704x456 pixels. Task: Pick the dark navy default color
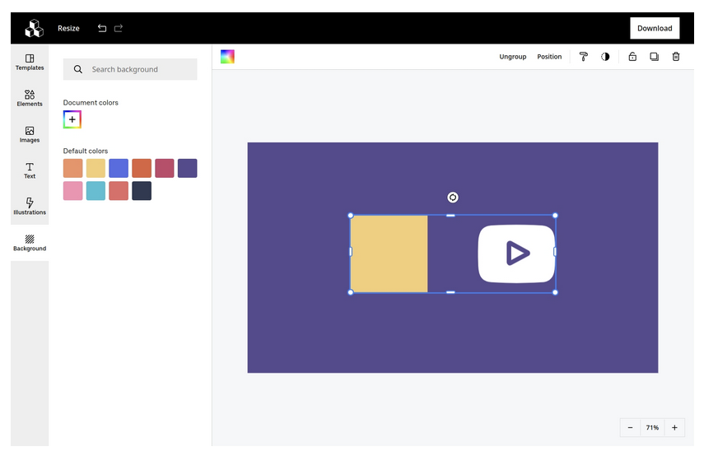click(142, 191)
